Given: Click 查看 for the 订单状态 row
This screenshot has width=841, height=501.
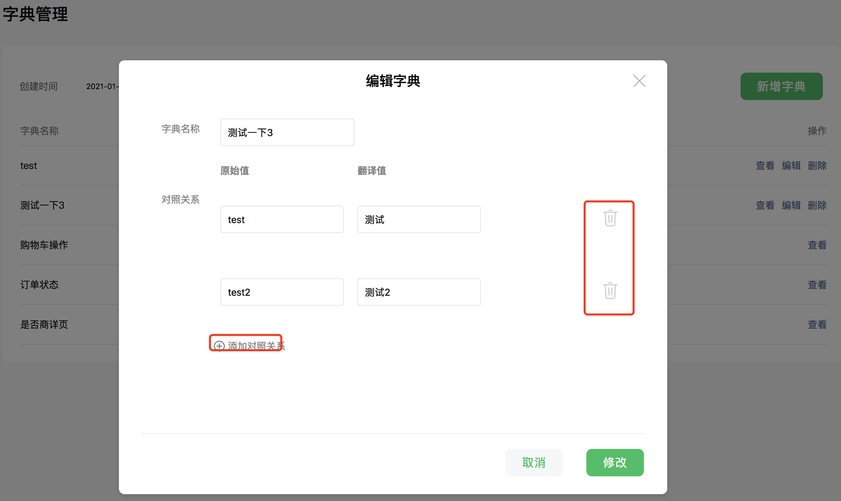Looking at the screenshot, I should coord(817,285).
